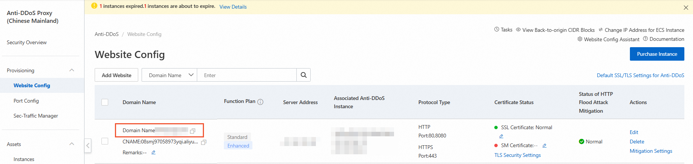Click the eye icon for Back-to-origin CIDR
This screenshot has width=693, height=164.
[518, 30]
